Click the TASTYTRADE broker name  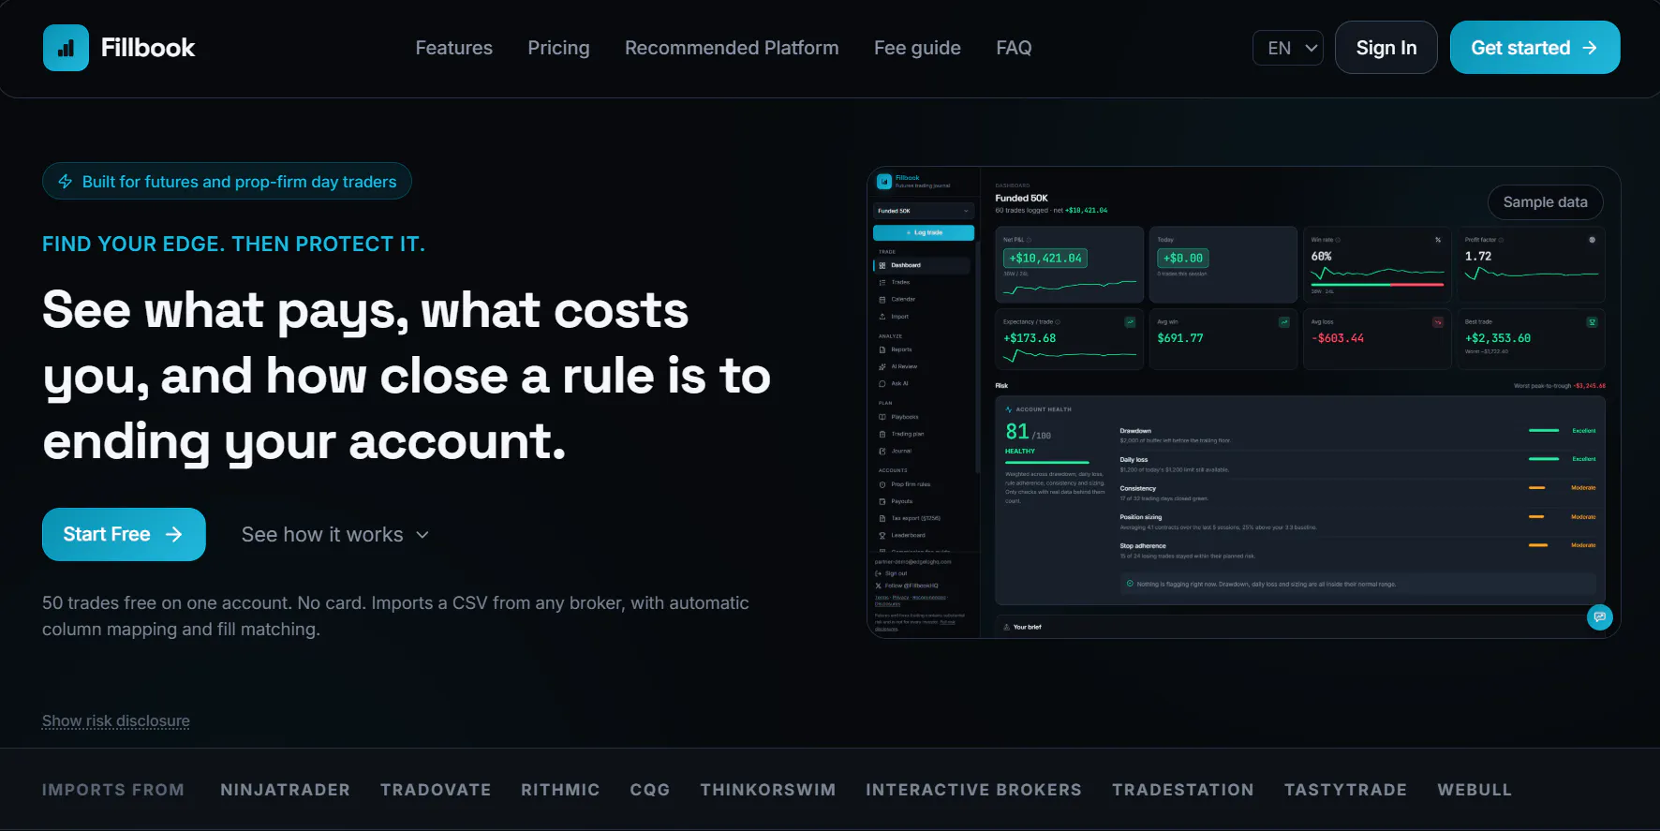click(1346, 790)
